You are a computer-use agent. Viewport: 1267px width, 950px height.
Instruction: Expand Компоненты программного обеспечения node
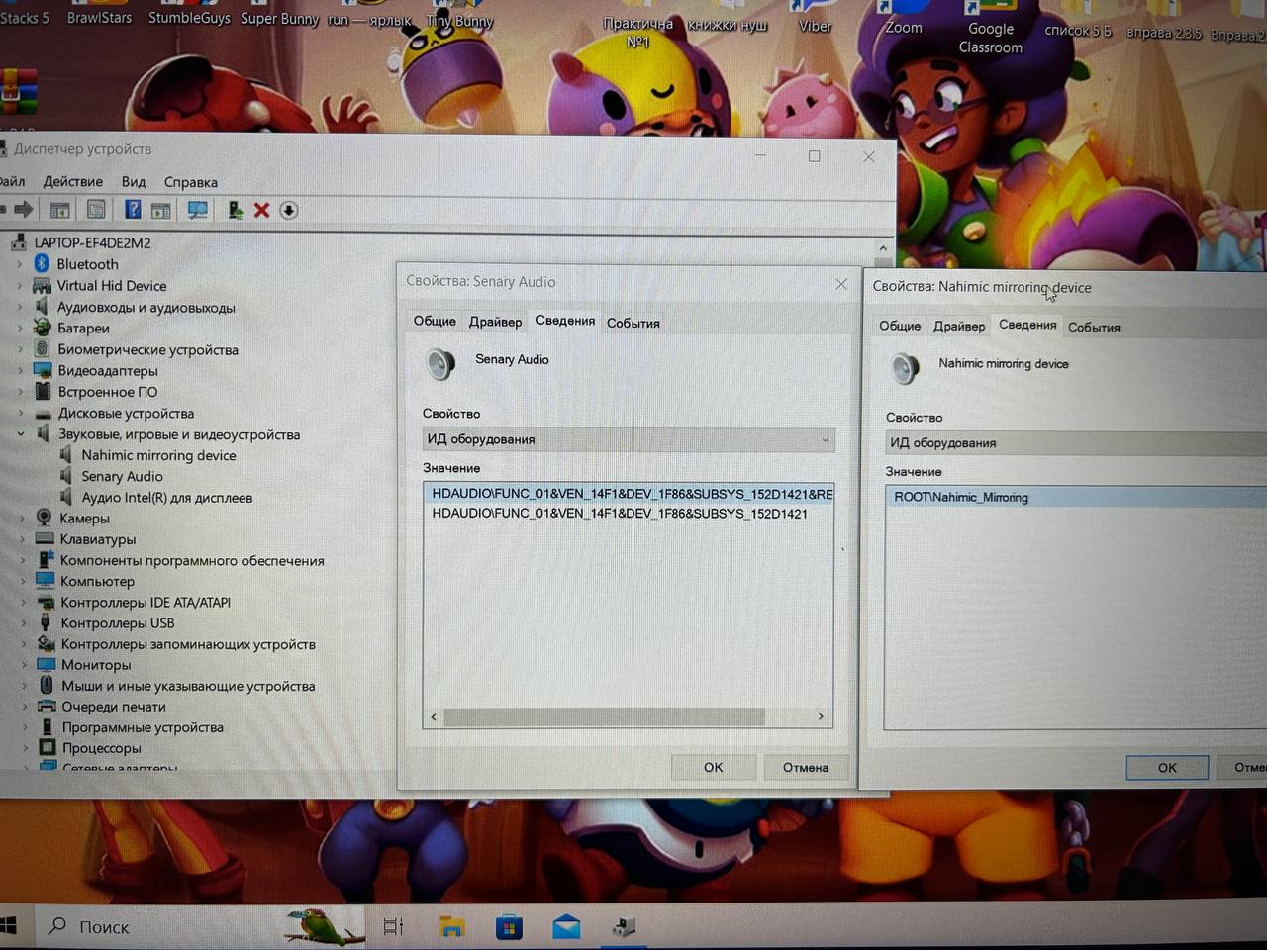click(22, 560)
